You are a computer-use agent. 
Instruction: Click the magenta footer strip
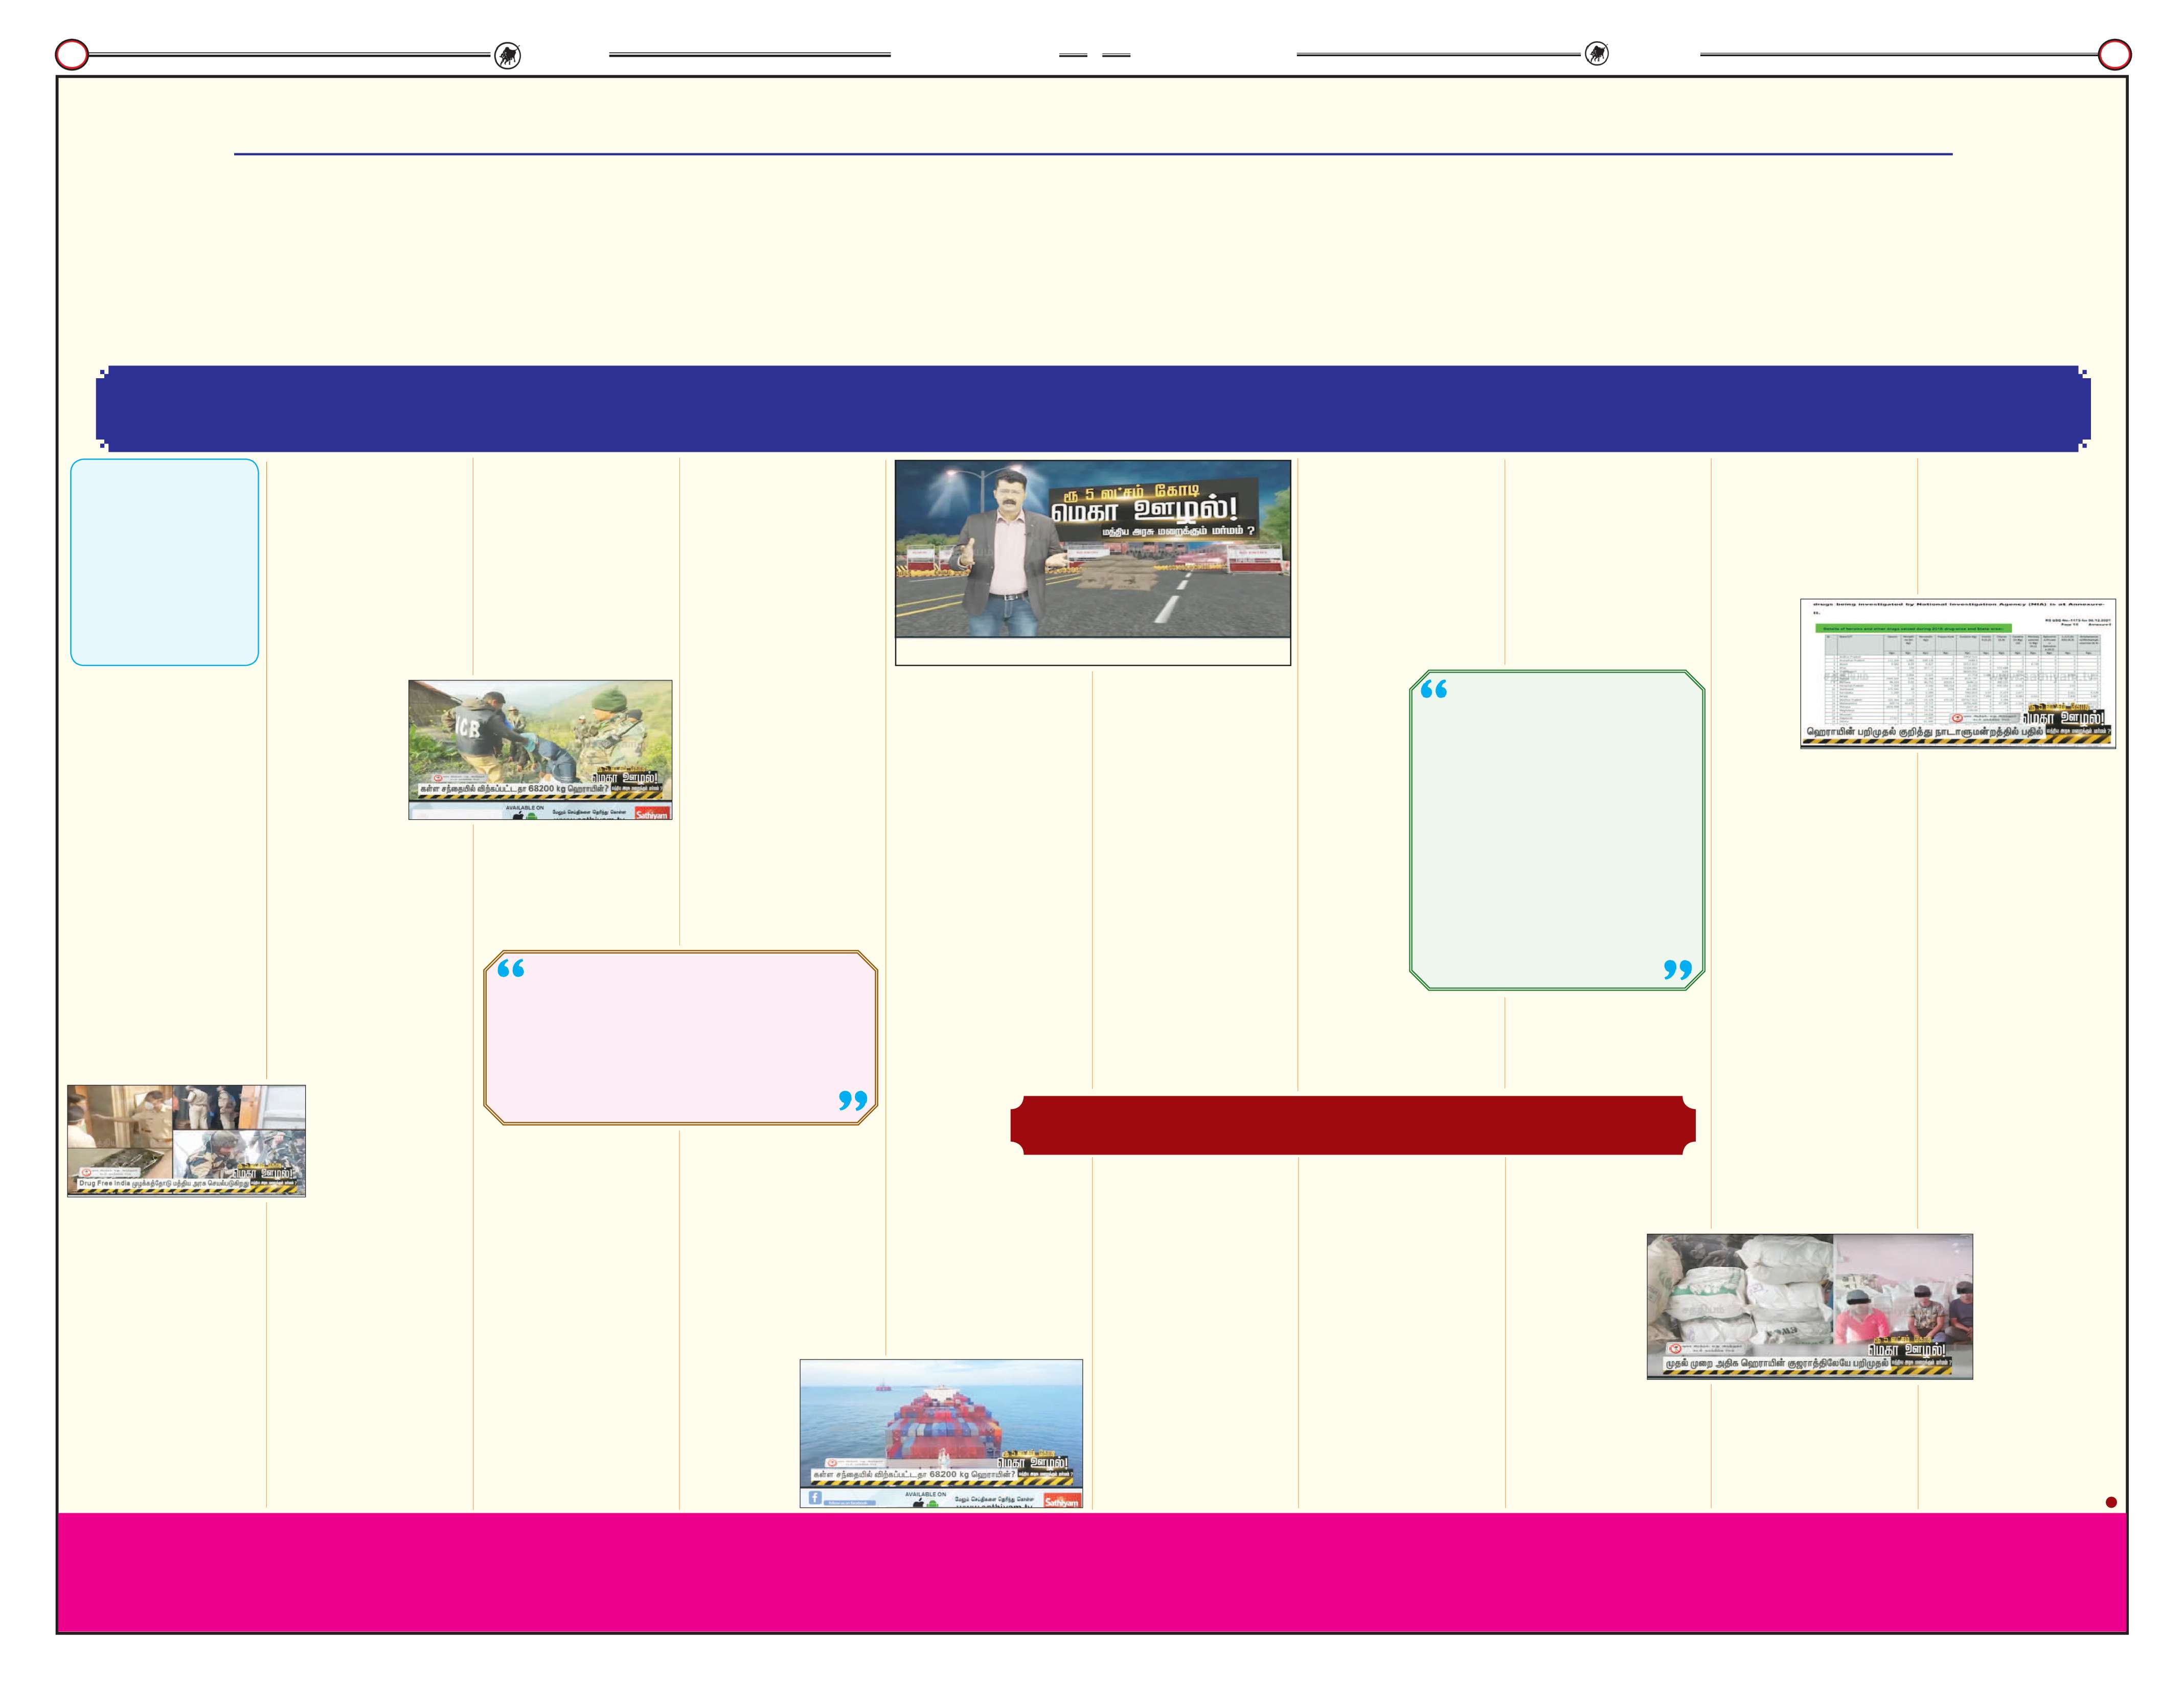[1092, 1572]
